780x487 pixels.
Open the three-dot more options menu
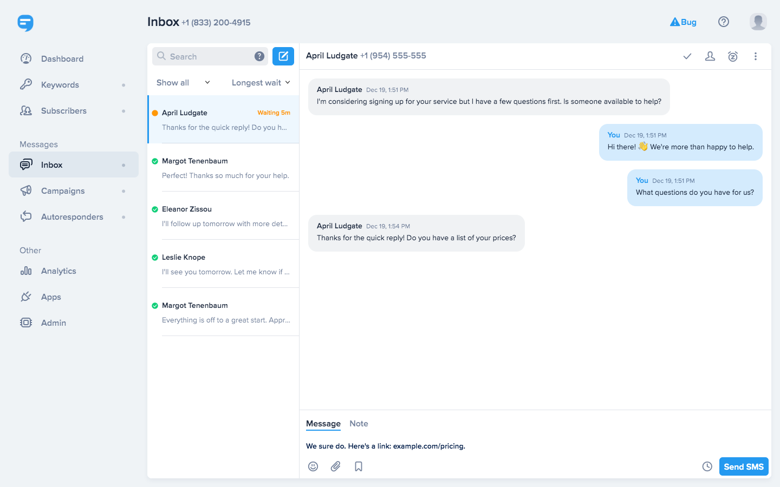click(x=755, y=56)
